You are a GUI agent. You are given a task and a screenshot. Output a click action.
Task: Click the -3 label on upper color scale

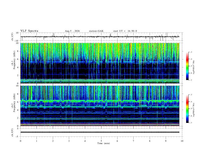tap(191, 52)
